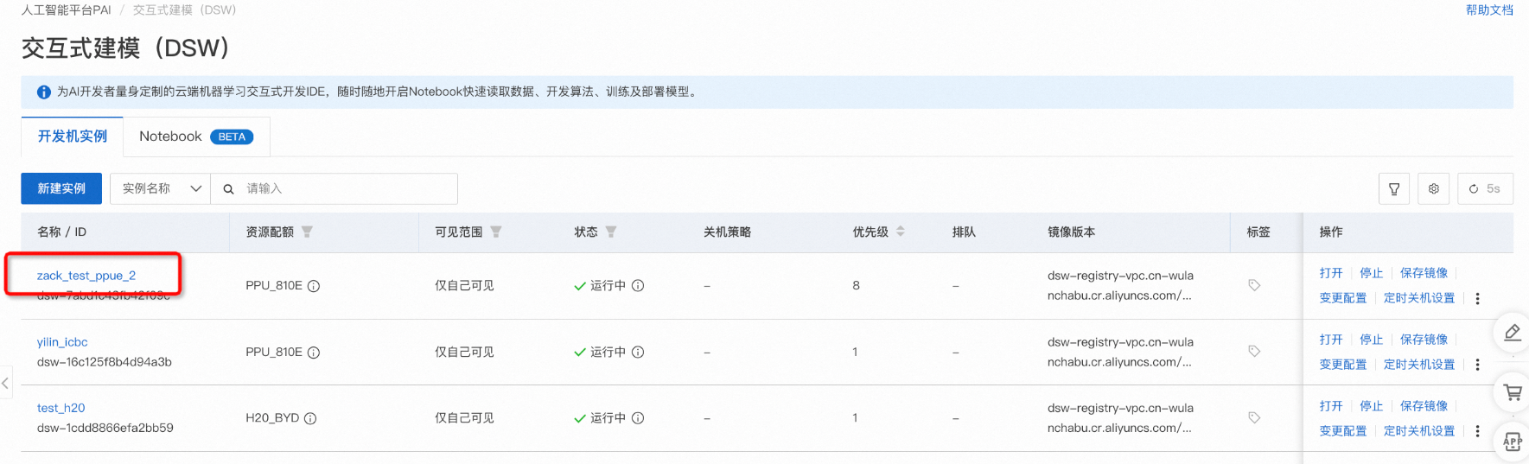The height and width of the screenshot is (464, 1529).
Task: Click 变更配置 for yilin_icbc
Action: (1343, 365)
